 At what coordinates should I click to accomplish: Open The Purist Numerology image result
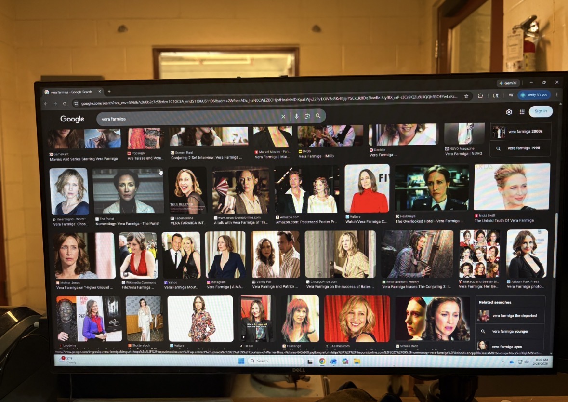pyautogui.click(x=128, y=191)
